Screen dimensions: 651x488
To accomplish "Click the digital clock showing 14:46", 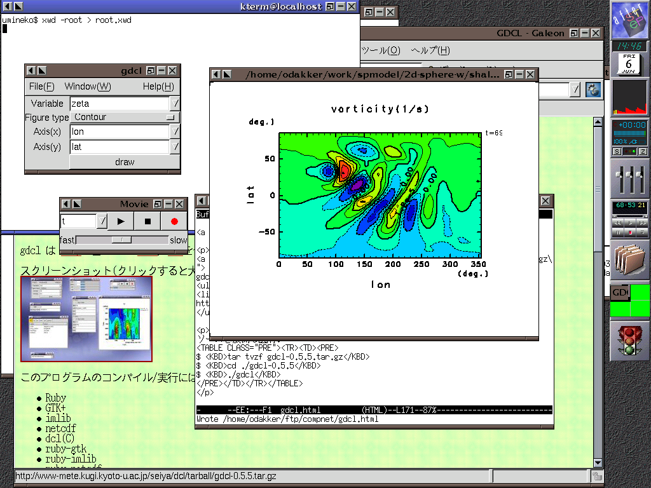I will 629,46.
